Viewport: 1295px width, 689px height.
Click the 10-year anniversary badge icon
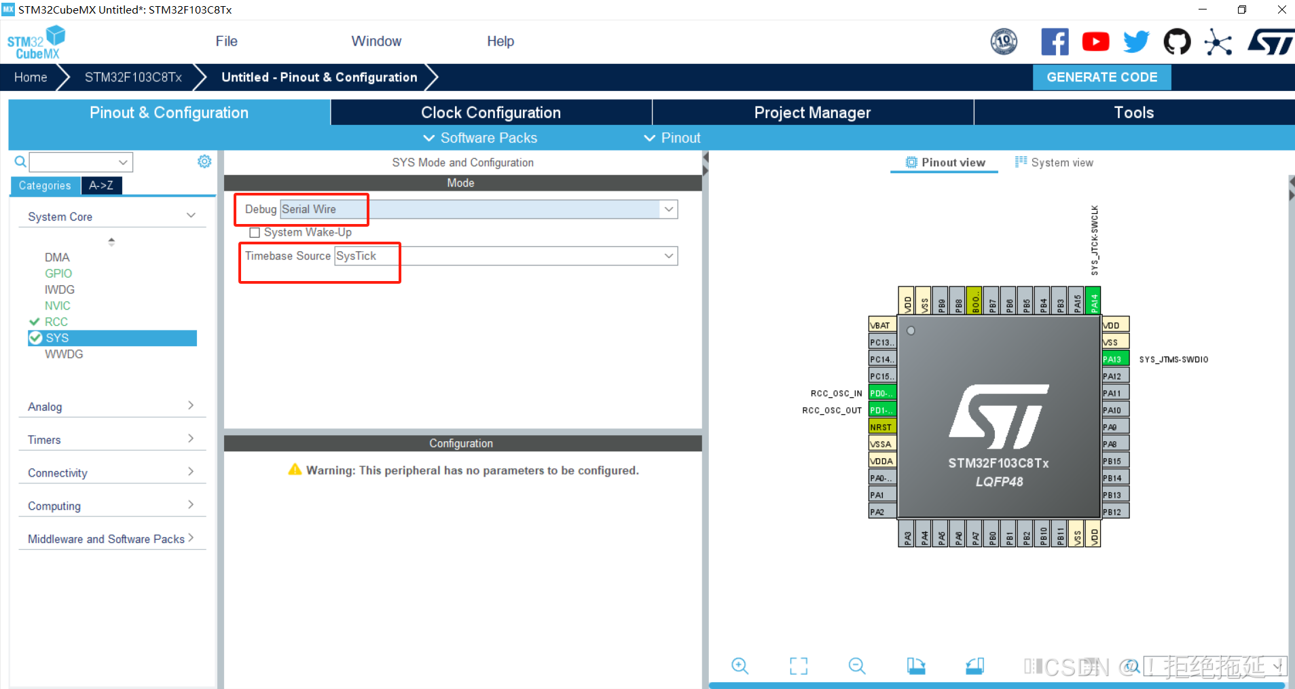tap(1004, 42)
